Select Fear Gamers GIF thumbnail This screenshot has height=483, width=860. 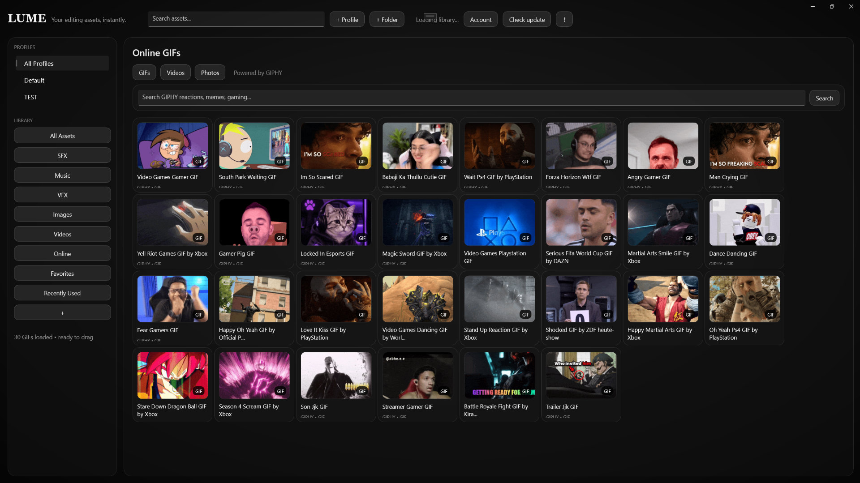172,299
